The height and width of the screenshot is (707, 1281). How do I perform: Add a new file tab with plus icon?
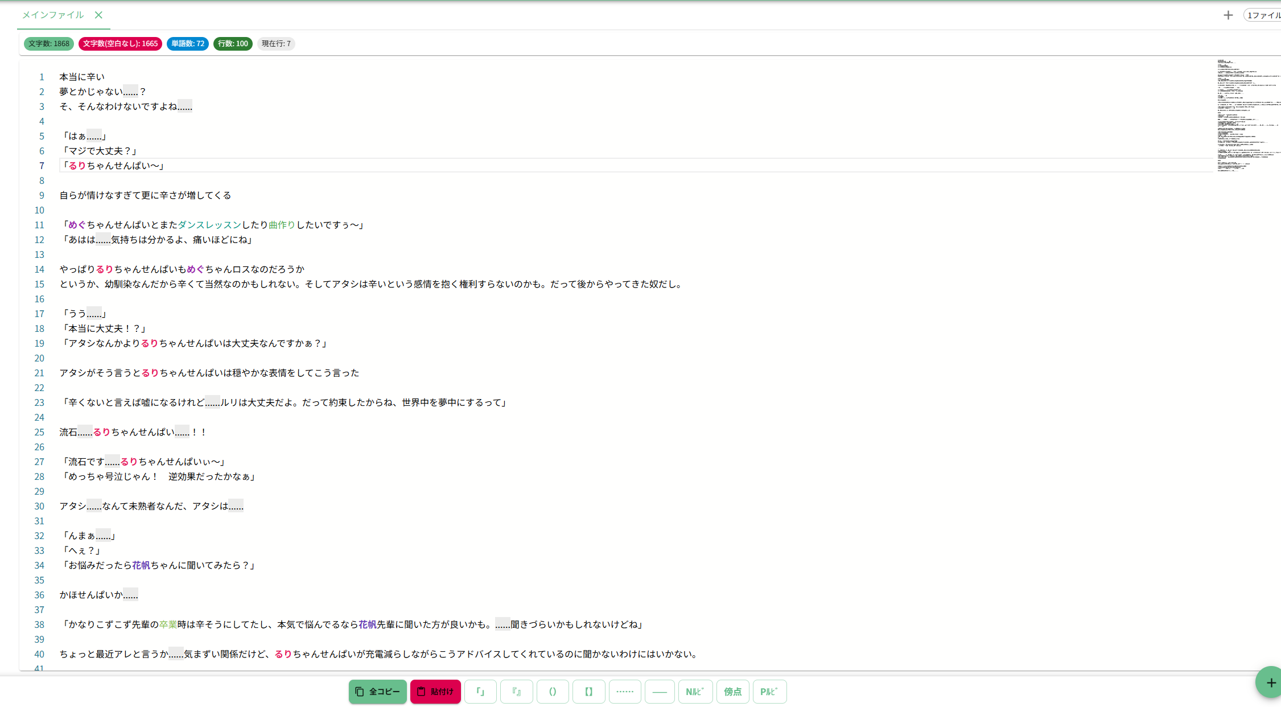[1228, 15]
